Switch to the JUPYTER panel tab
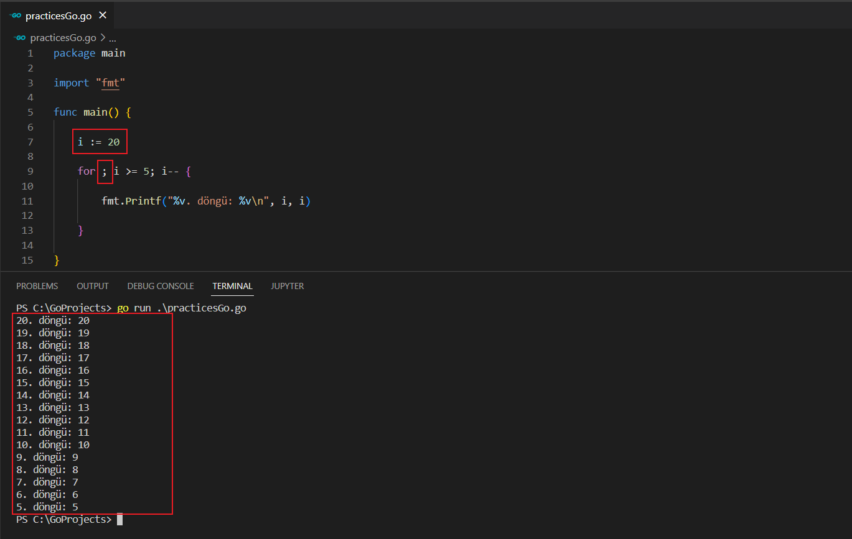 [288, 286]
